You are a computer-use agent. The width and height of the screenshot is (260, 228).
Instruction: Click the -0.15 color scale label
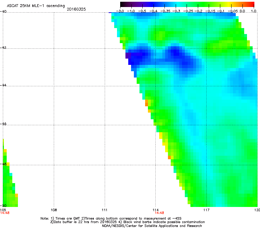point(210,11)
